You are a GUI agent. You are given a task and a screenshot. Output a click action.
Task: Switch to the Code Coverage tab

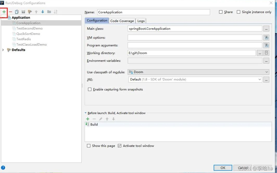tap(122, 21)
